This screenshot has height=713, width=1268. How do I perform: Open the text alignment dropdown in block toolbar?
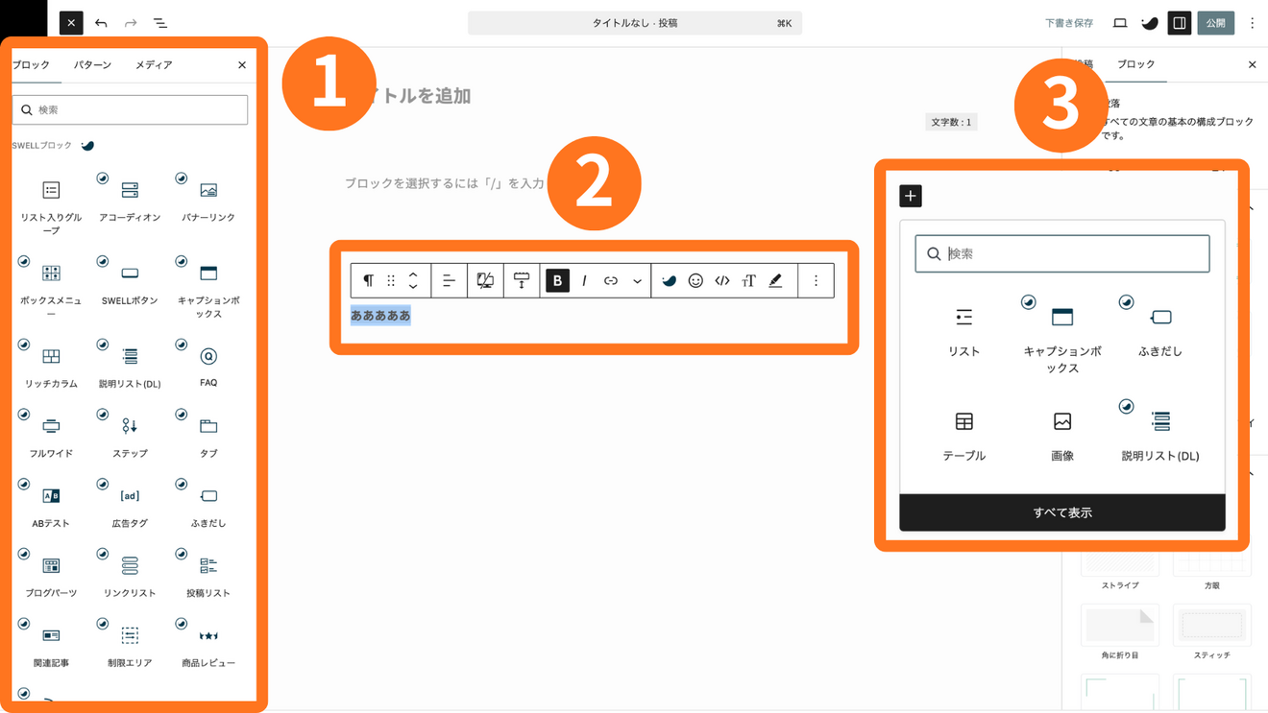click(x=449, y=280)
